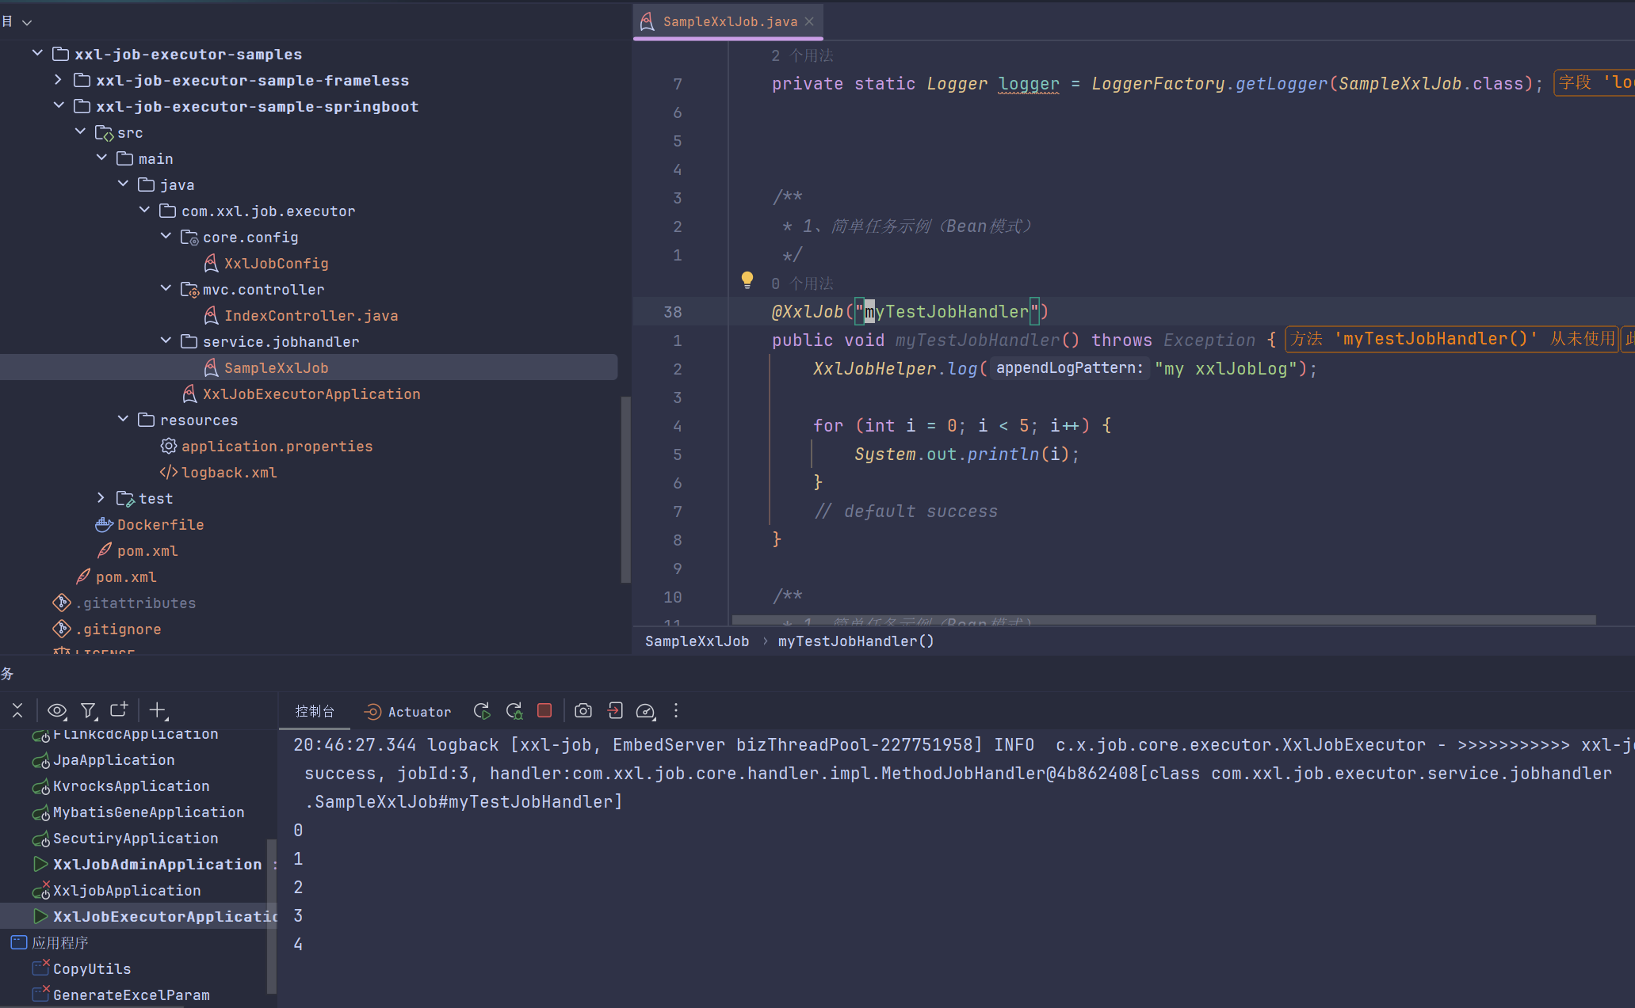Viewport: 1635px width, 1008px height.
Task: Click the services filter icon
Action: click(x=89, y=710)
